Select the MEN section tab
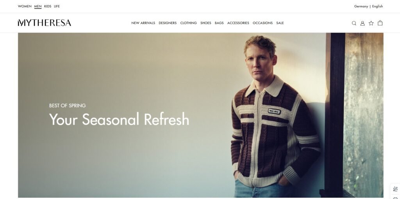The image size is (400, 199). (38, 6)
